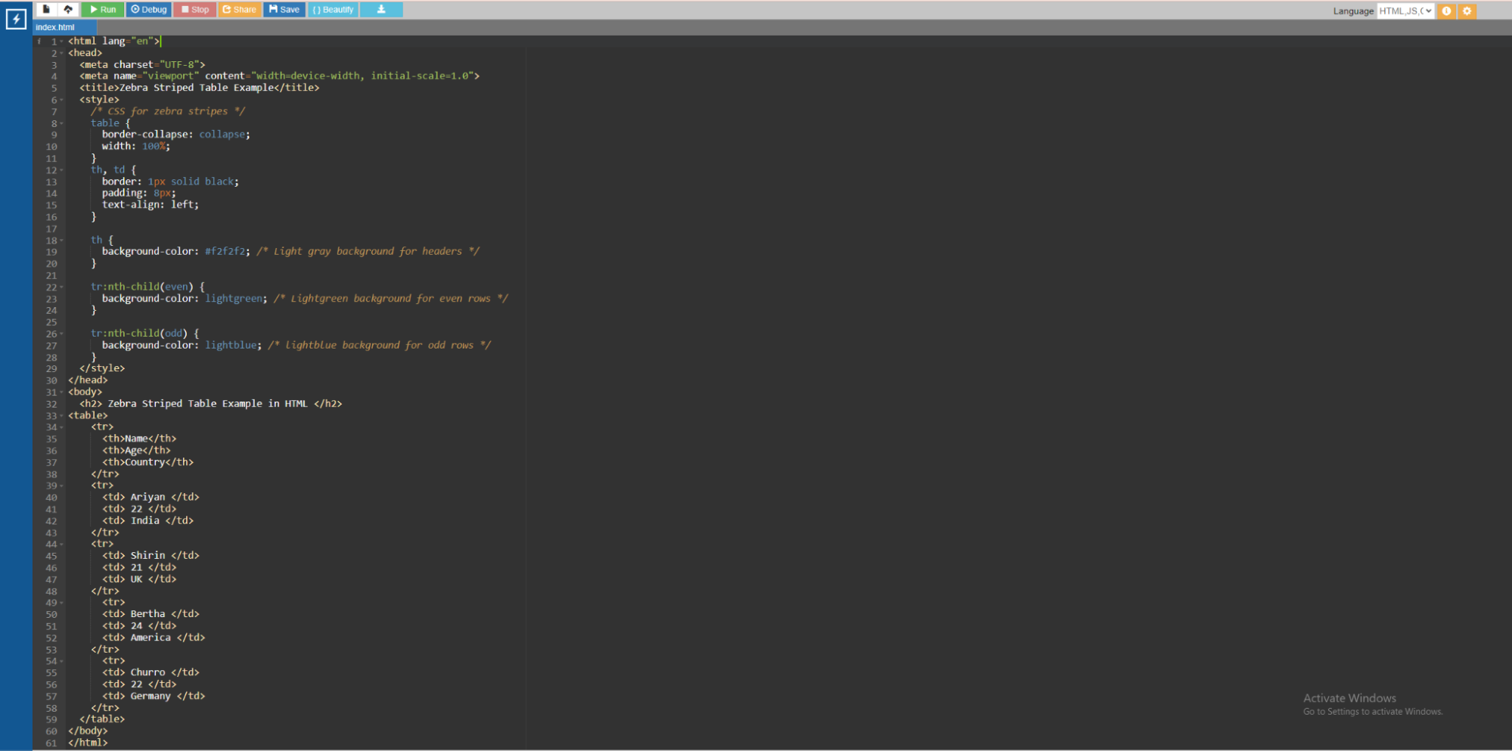Share the project using the Share button

(240, 10)
